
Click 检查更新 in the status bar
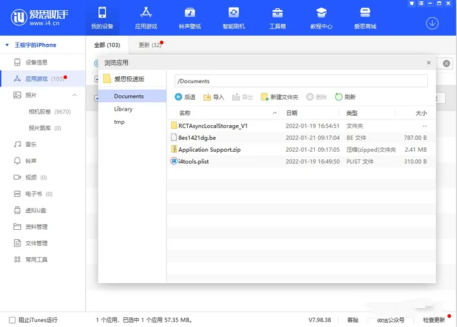pos(434,320)
